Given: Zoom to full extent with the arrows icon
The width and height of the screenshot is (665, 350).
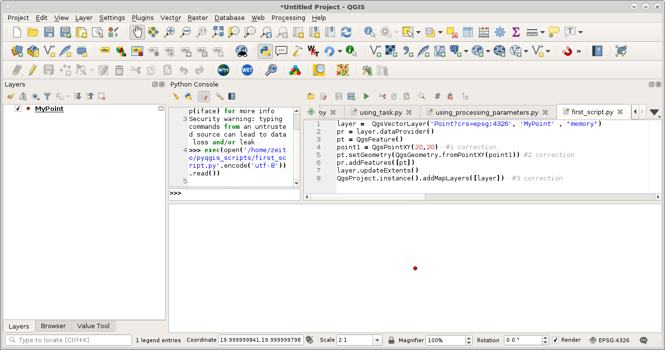Looking at the screenshot, I should coord(218,32).
